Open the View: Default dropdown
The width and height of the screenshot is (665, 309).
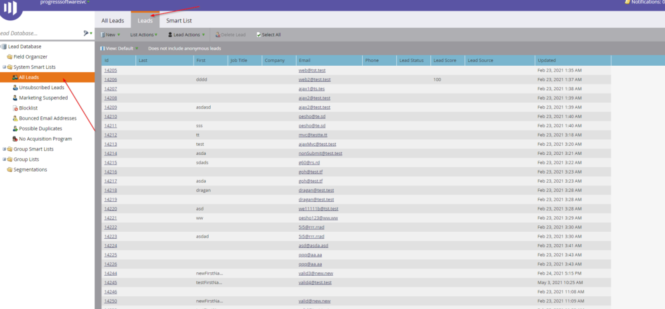(119, 48)
